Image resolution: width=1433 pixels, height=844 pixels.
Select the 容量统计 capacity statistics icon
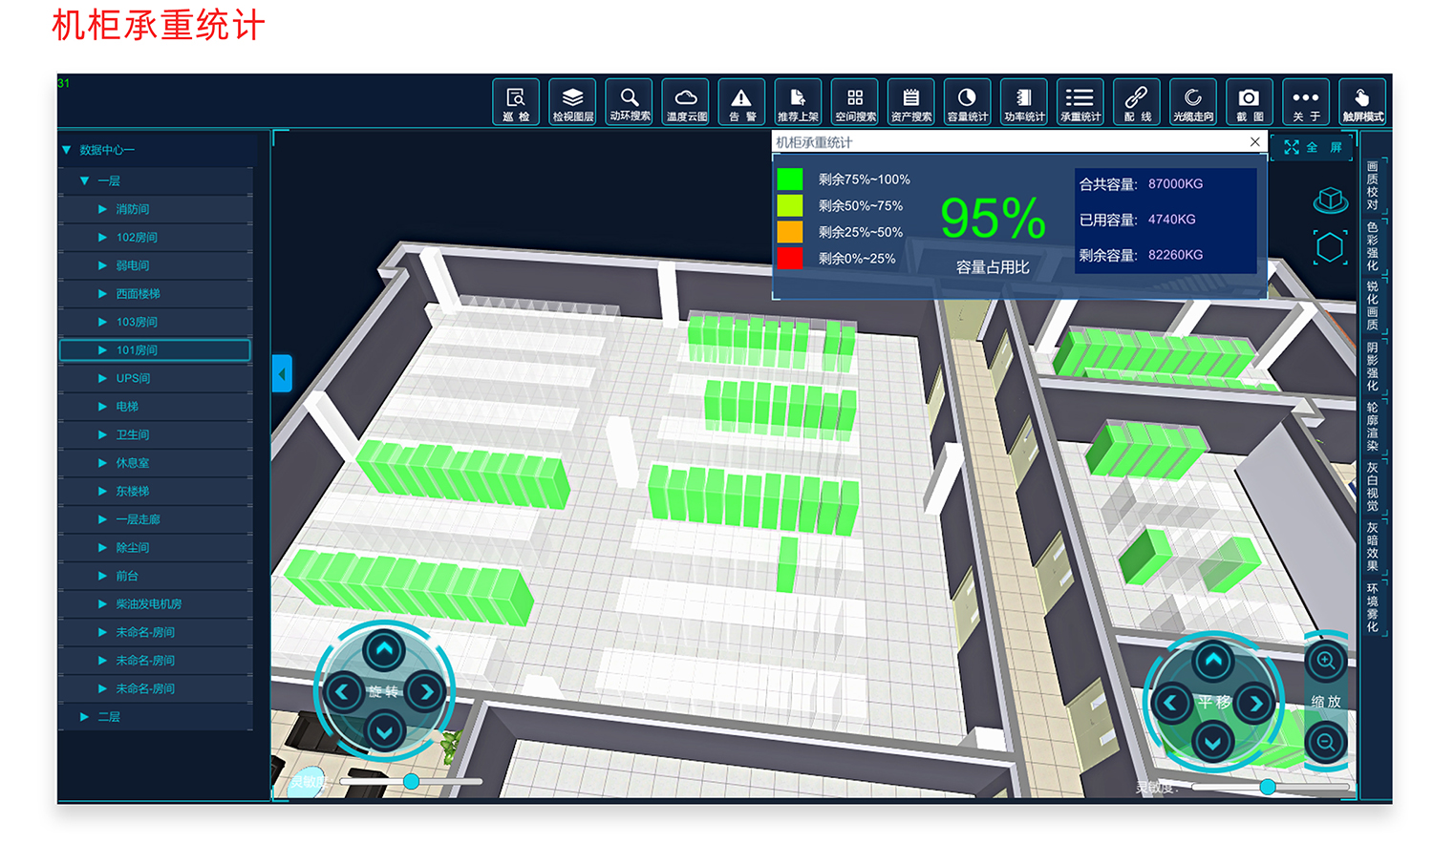pos(968,102)
